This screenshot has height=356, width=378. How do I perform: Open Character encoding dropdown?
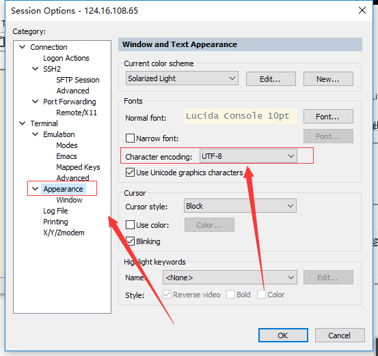point(248,156)
